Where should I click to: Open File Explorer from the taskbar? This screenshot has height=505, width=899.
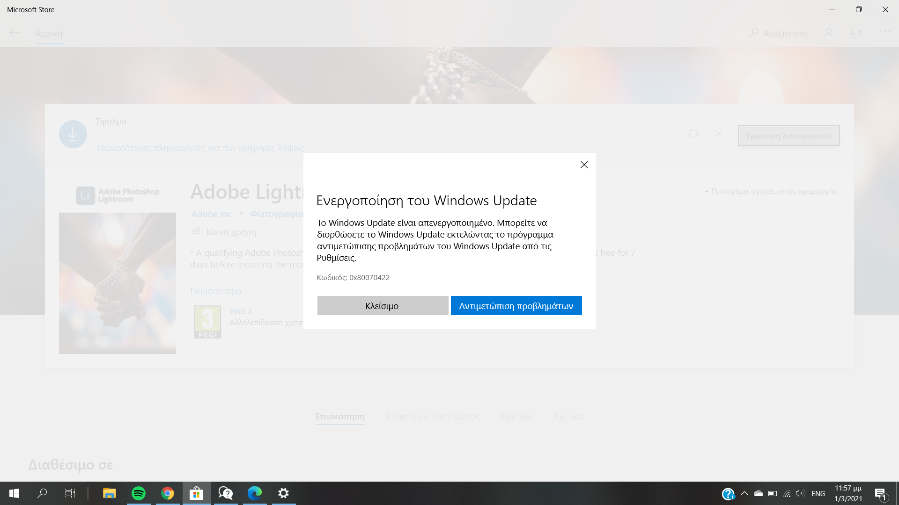109,493
